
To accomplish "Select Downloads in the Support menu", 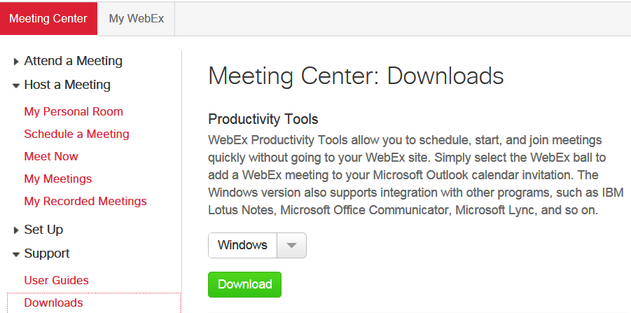I will pos(53,302).
